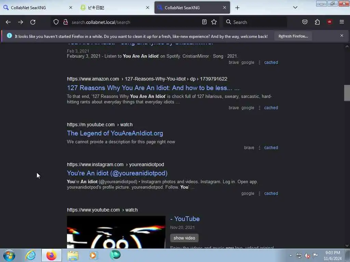350x262 pixels.
Task: Open cached link for Legend of YouAreAnIdiot result
Action: pyautogui.click(x=271, y=147)
